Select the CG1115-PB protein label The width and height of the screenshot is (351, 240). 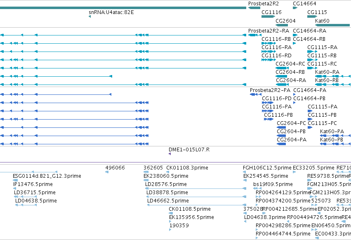pos(322,115)
